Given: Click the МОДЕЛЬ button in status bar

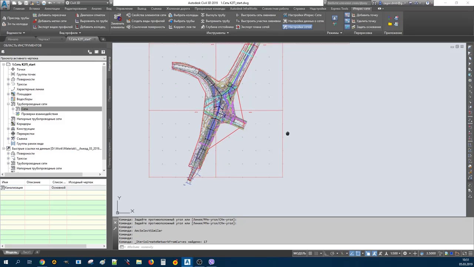Looking at the screenshot, I should (x=300, y=253).
